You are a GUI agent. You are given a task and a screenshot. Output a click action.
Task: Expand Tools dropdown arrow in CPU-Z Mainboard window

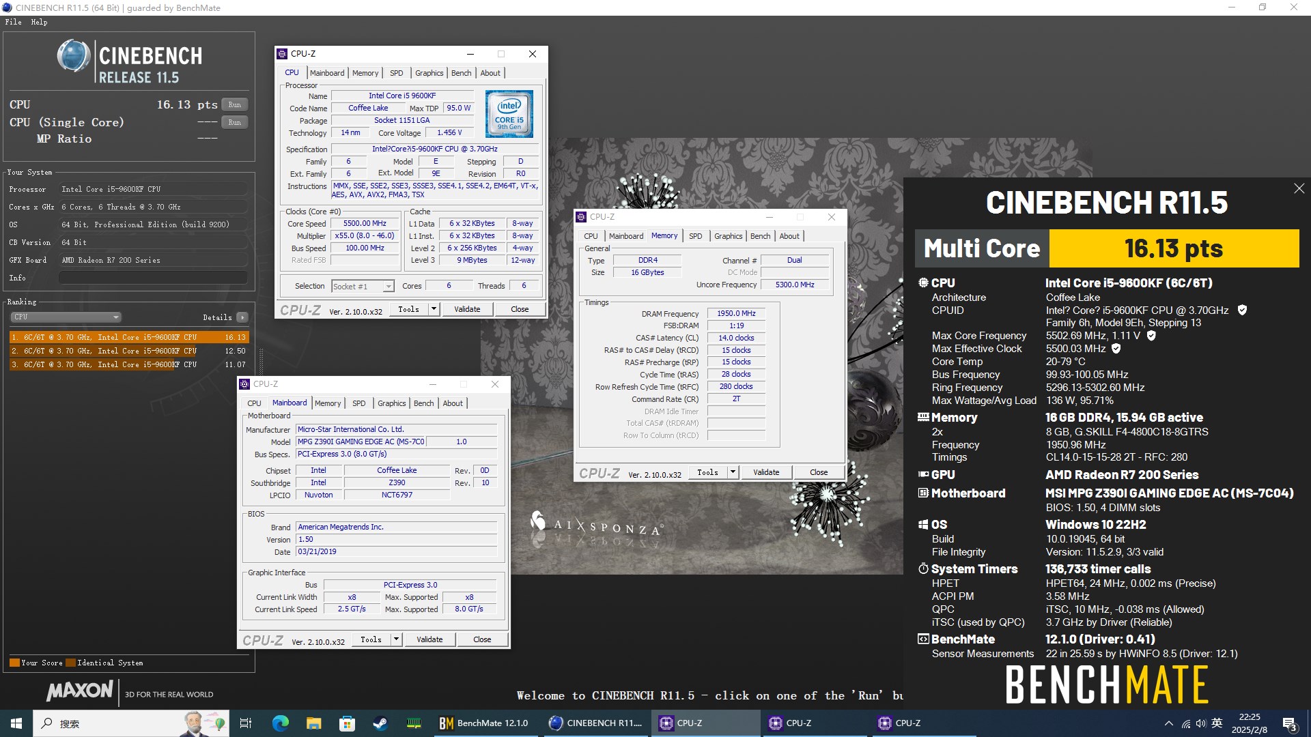[396, 639]
